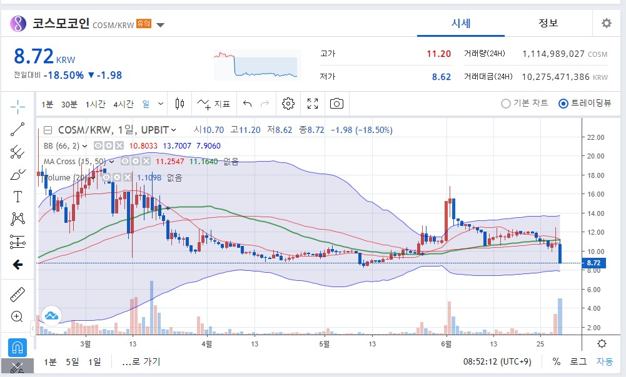Click the 08:52:12 (UTC+9) timezone clock

click(x=497, y=361)
